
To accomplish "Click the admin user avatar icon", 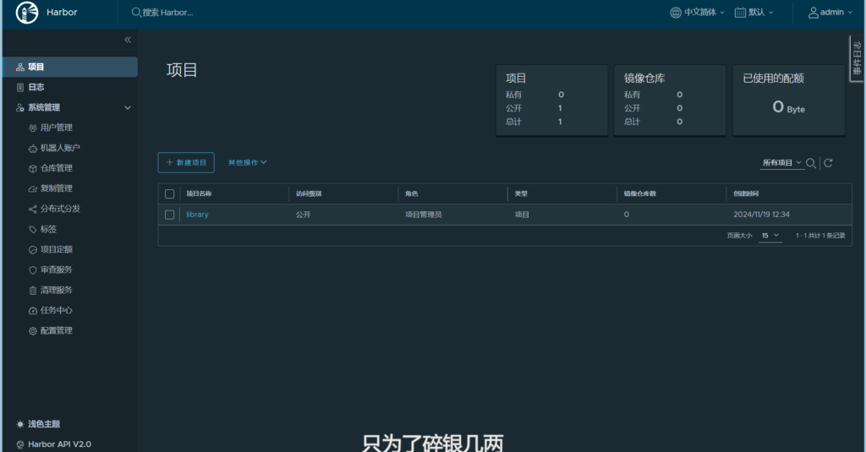I will tap(814, 13).
